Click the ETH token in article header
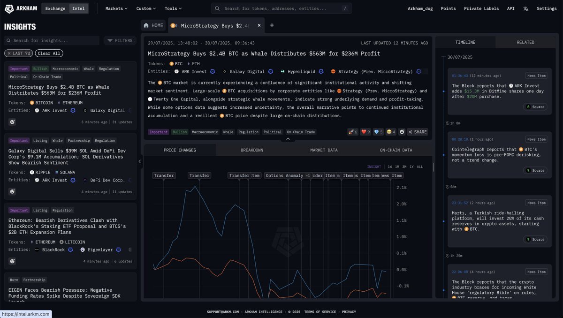 point(193,63)
